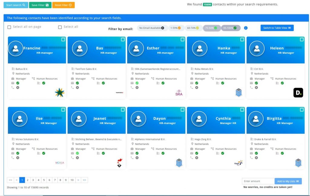Click Francine's profile avatar icon
Viewport: 310px width, 196px height.
tap(15, 48)
